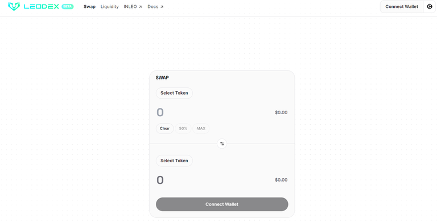Open the bottom Select Token dropdown
Viewport: 437px width, 223px height.
coord(174,161)
